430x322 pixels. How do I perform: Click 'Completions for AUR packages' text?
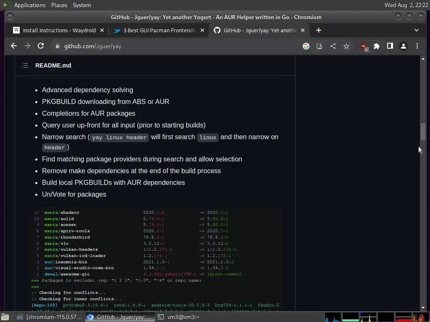click(89, 114)
